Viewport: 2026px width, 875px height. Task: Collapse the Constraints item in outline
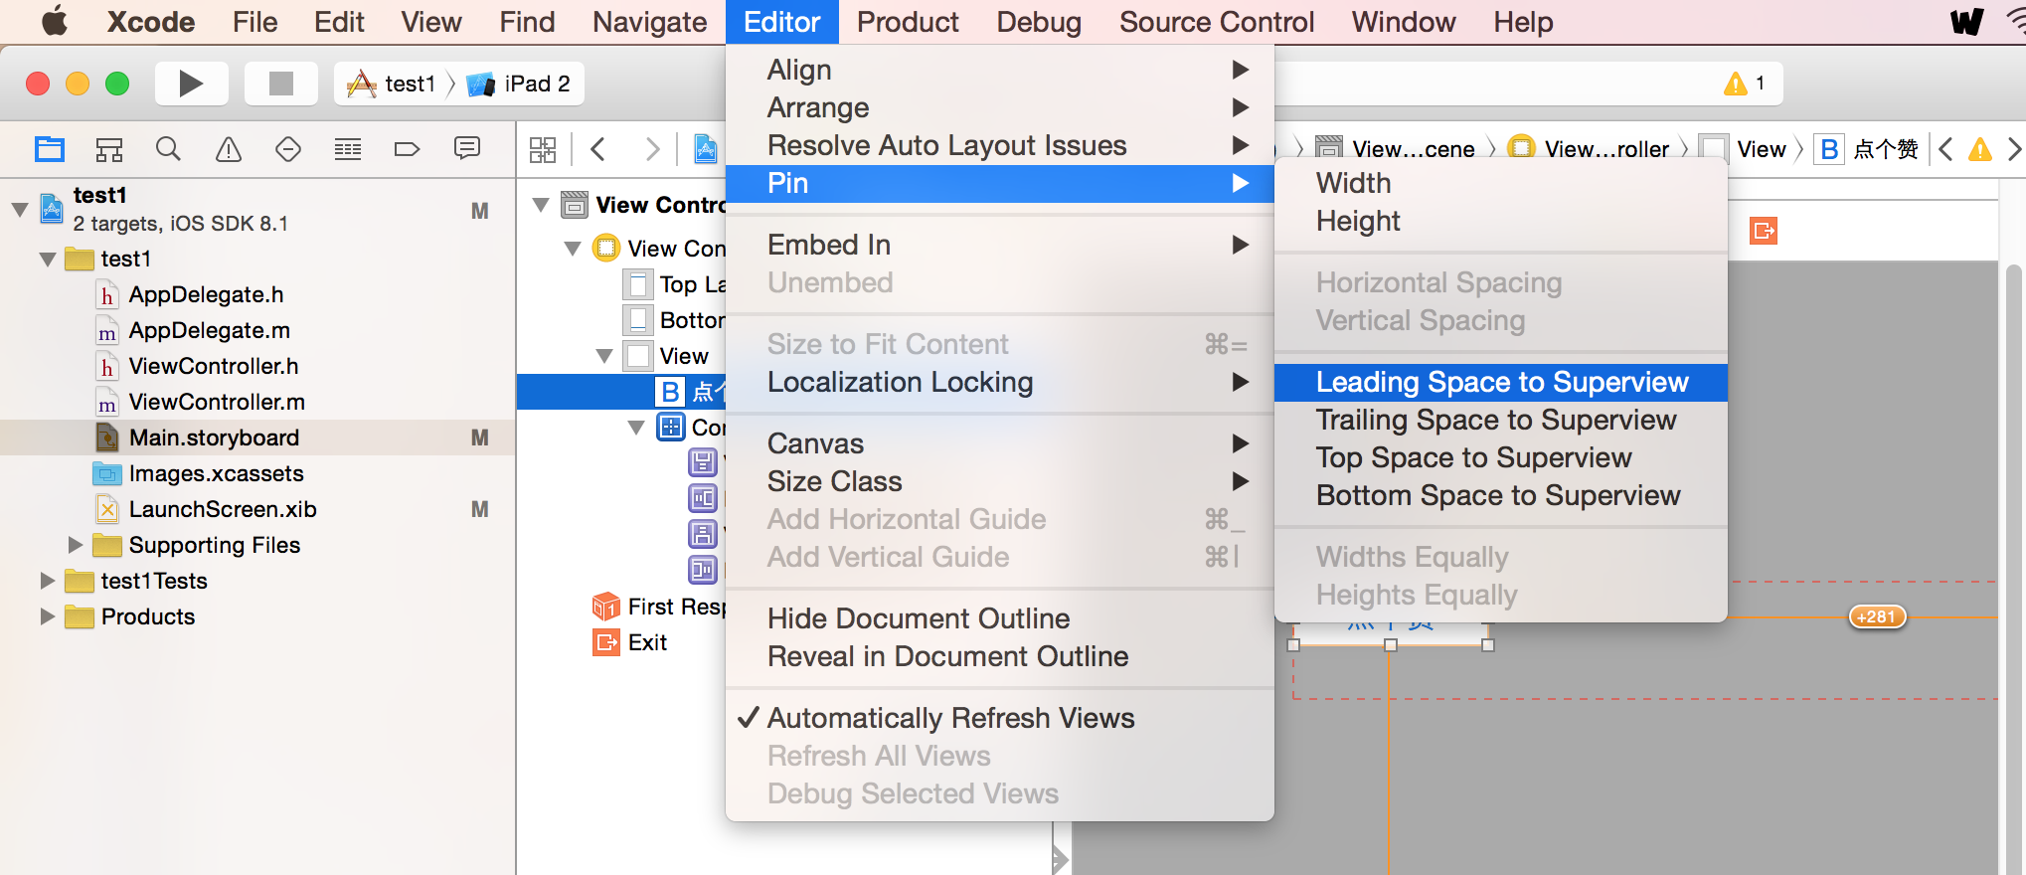click(x=636, y=428)
